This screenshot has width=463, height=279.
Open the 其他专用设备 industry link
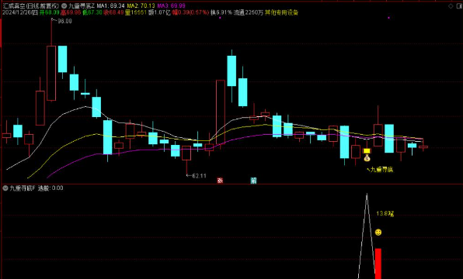click(x=281, y=12)
